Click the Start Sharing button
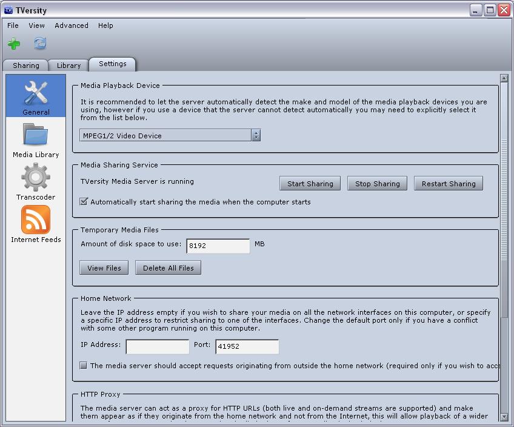Image resolution: width=514 pixels, height=427 pixels. click(x=310, y=184)
